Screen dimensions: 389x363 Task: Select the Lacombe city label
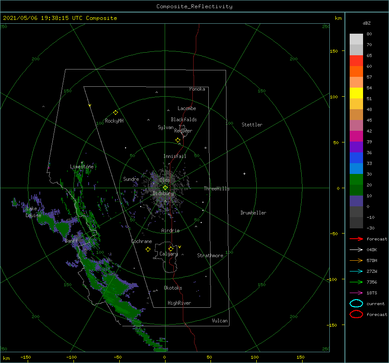pyautogui.click(x=187, y=108)
